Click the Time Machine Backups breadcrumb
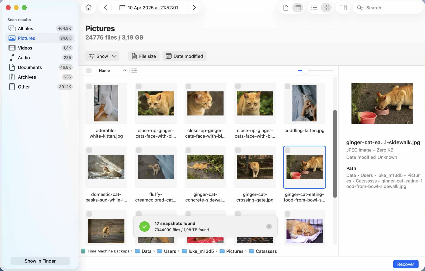 pyautogui.click(x=105, y=251)
